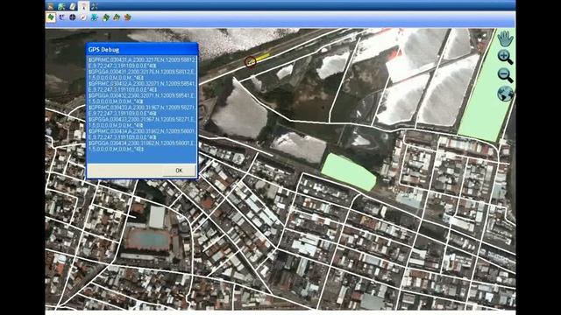The width and height of the screenshot is (561, 315).
Task: Click the green layer icon before the triangle icon
Action: point(105,17)
